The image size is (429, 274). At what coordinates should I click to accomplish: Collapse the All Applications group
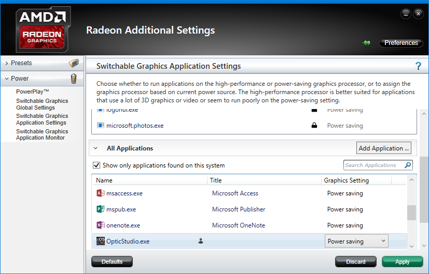click(x=95, y=148)
